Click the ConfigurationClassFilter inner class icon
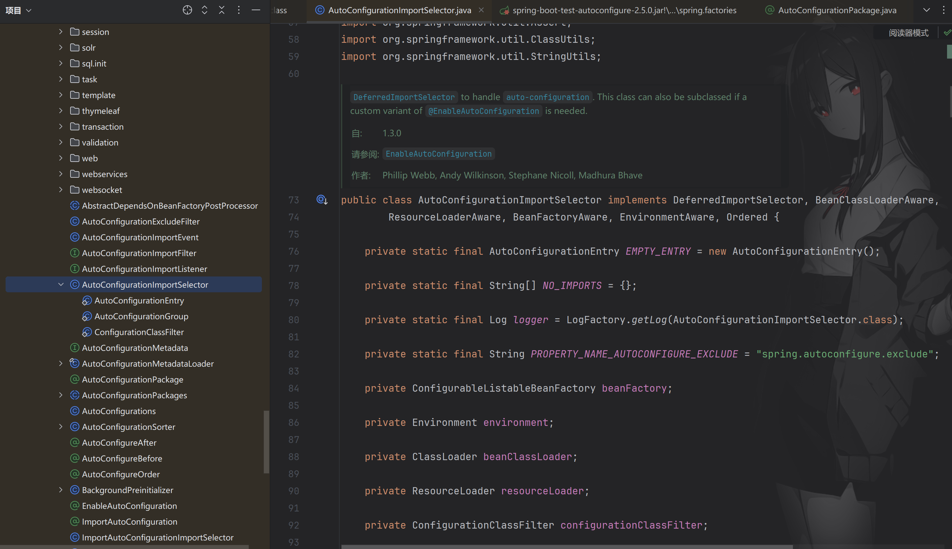 [87, 332]
